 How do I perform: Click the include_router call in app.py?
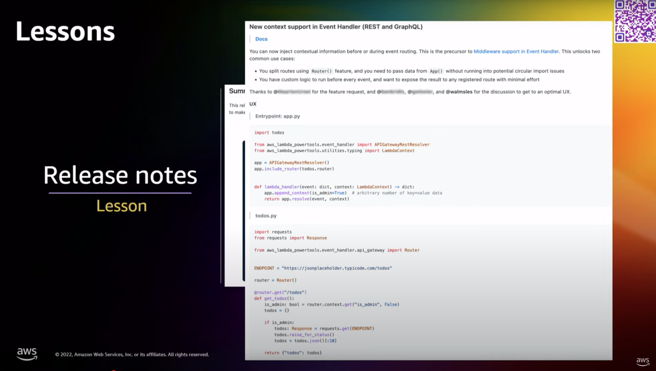[282, 169]
